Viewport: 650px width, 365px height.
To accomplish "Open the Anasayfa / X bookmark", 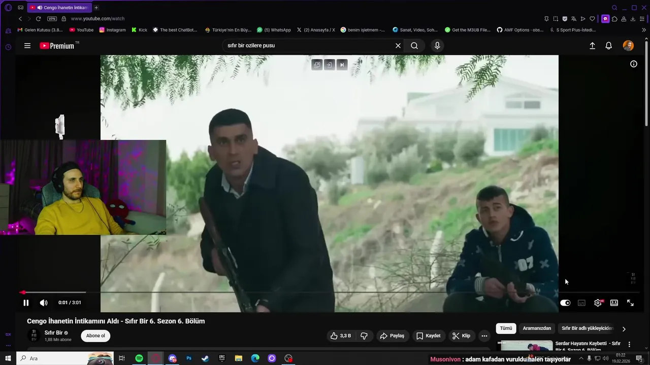I will tap(316, 30).
